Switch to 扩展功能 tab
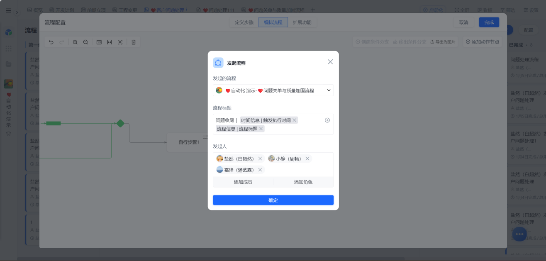This screenshot has height=261, width=546. click(x=302, y=22)
